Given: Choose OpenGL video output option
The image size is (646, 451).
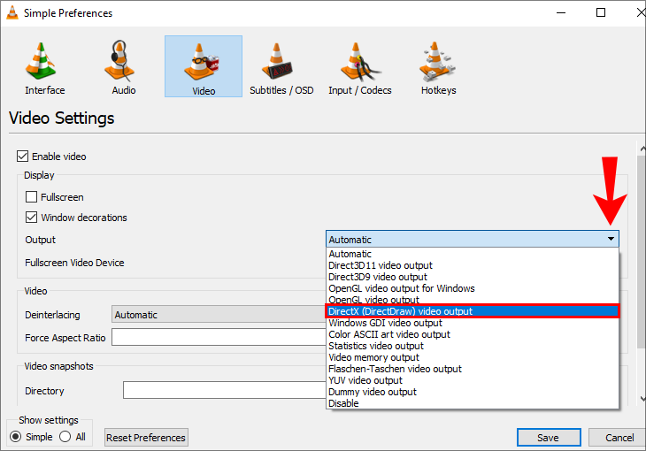Looking at the screenshot, I should pos(473,300).
